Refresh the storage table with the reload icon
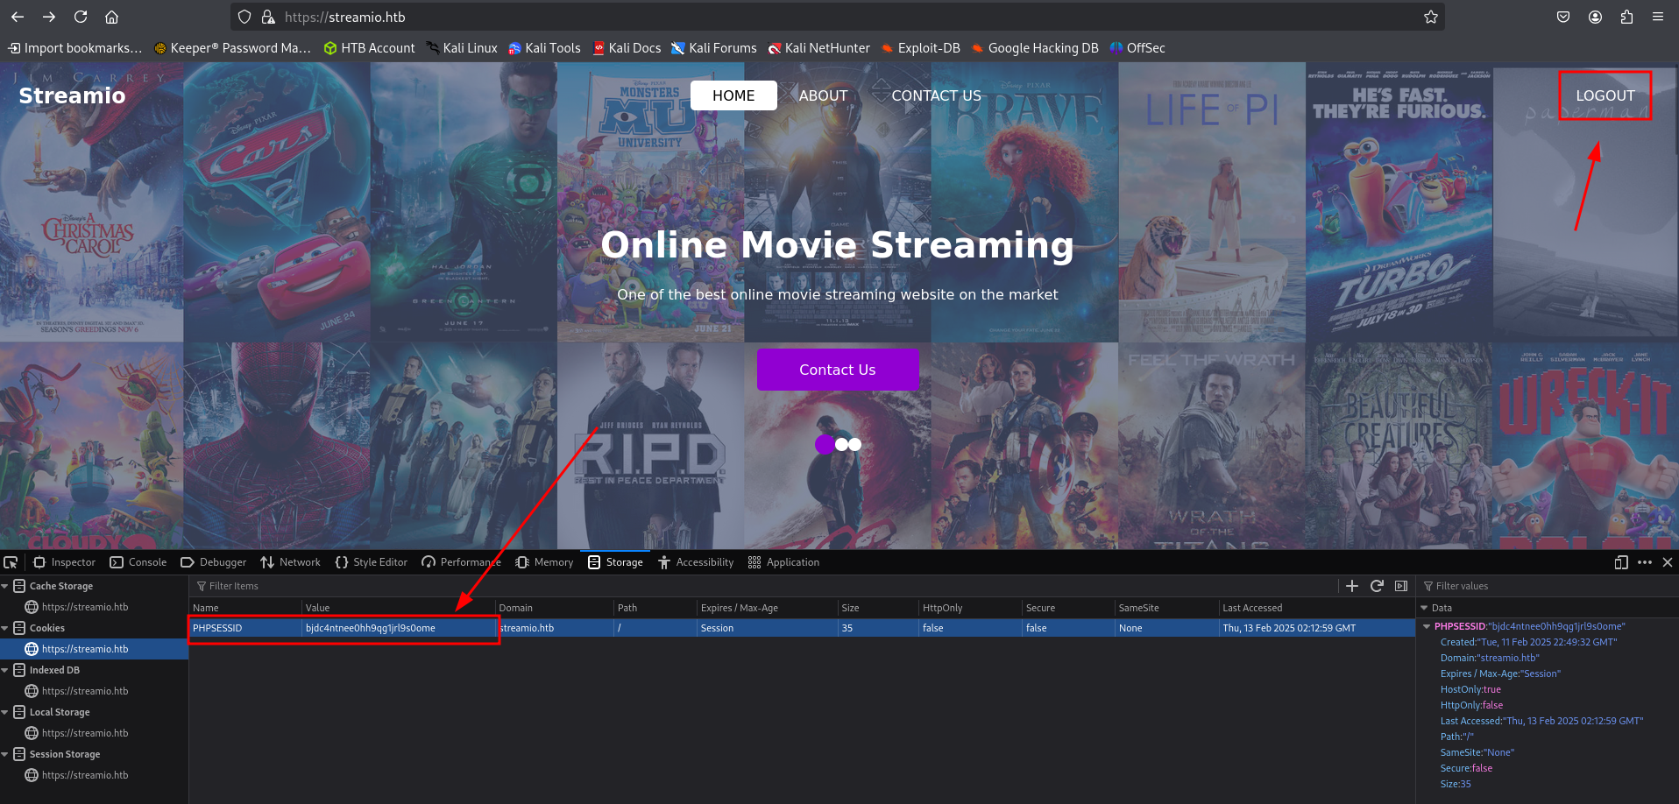The height and width of the screenshot is (804, 1679). 1377,586
